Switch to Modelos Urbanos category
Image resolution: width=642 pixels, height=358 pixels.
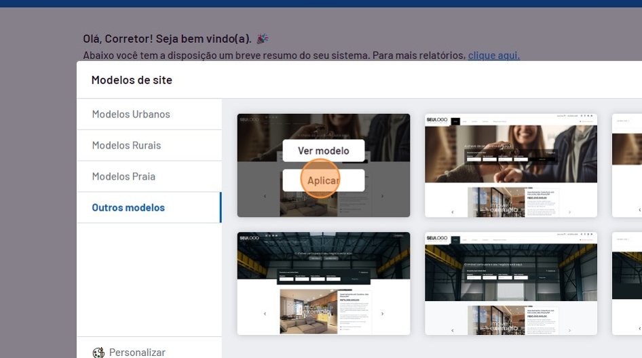pyautogui.click(x=131, y=114)
